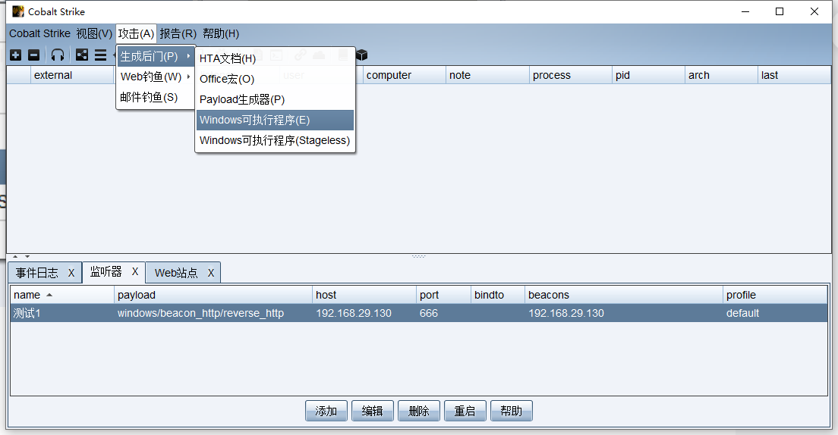This screenshot has width=838, height=435.
Task: Open the 报告(R) menu
Action: pos(178,33)
